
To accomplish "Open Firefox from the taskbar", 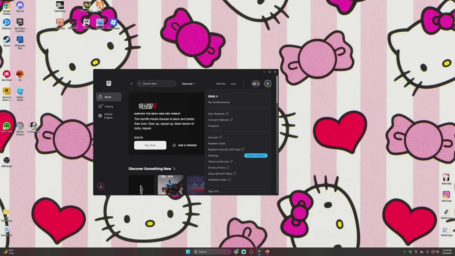I will click(267, 252).
